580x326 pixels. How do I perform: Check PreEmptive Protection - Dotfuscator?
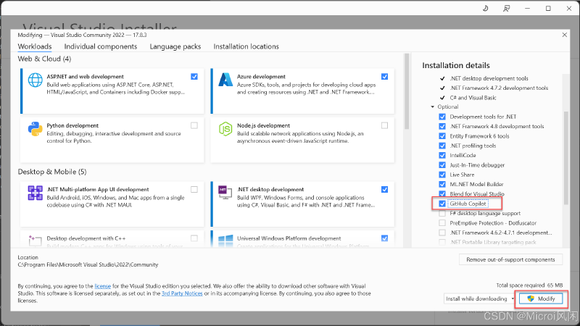tap(442, 223)
